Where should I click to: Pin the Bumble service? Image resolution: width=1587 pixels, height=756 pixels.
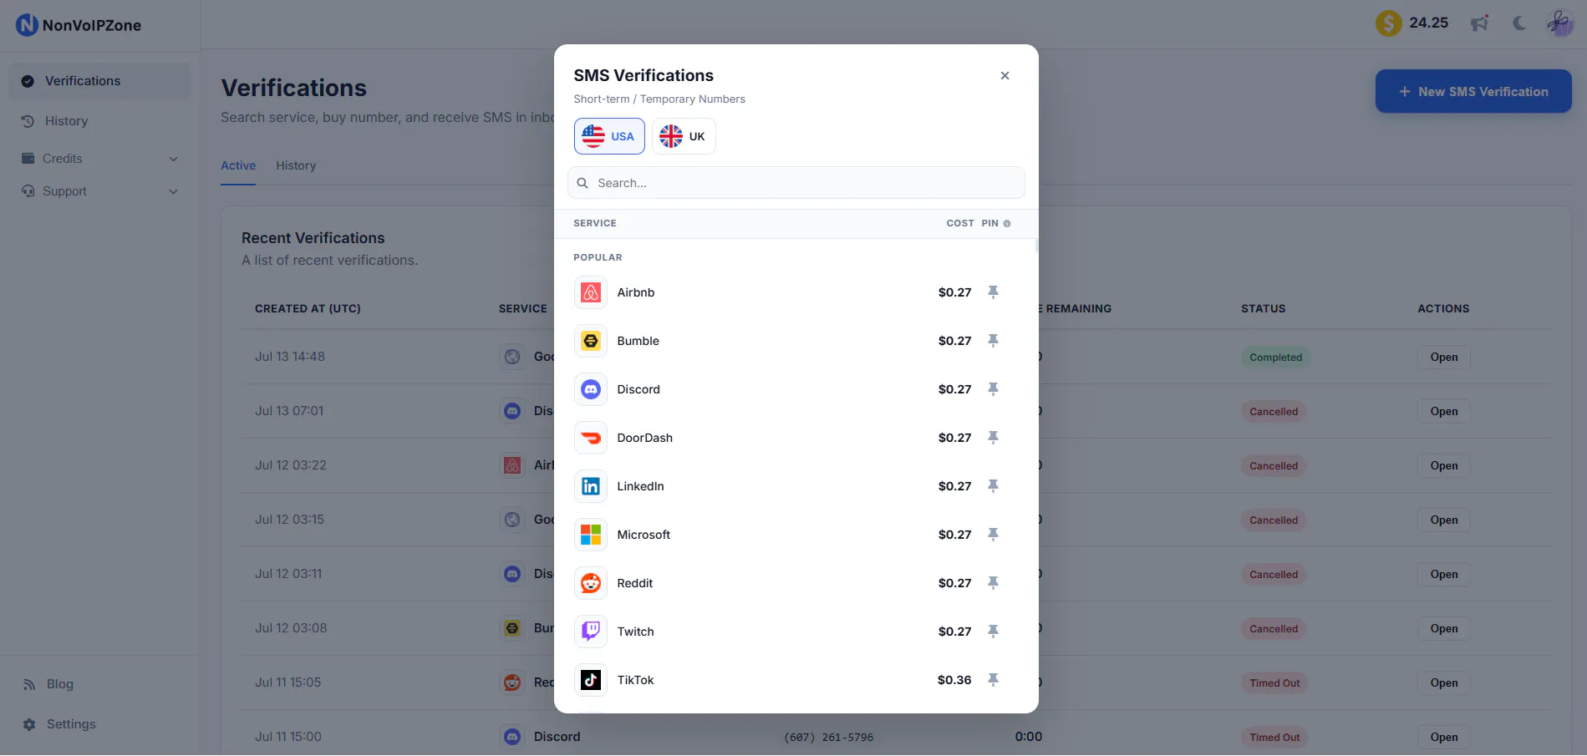point(993,341)
